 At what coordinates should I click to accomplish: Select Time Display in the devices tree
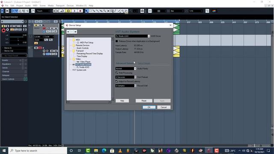point(82,56)
